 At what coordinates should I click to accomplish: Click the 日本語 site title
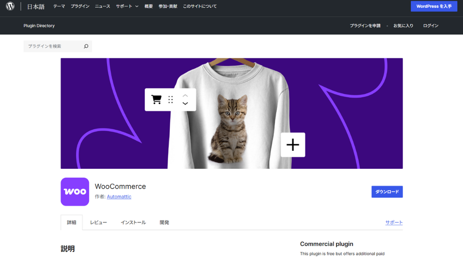click(36, 6)
